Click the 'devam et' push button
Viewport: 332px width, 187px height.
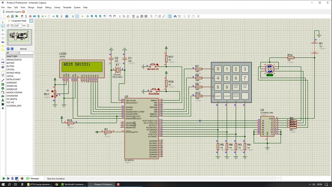coord(153,65)
